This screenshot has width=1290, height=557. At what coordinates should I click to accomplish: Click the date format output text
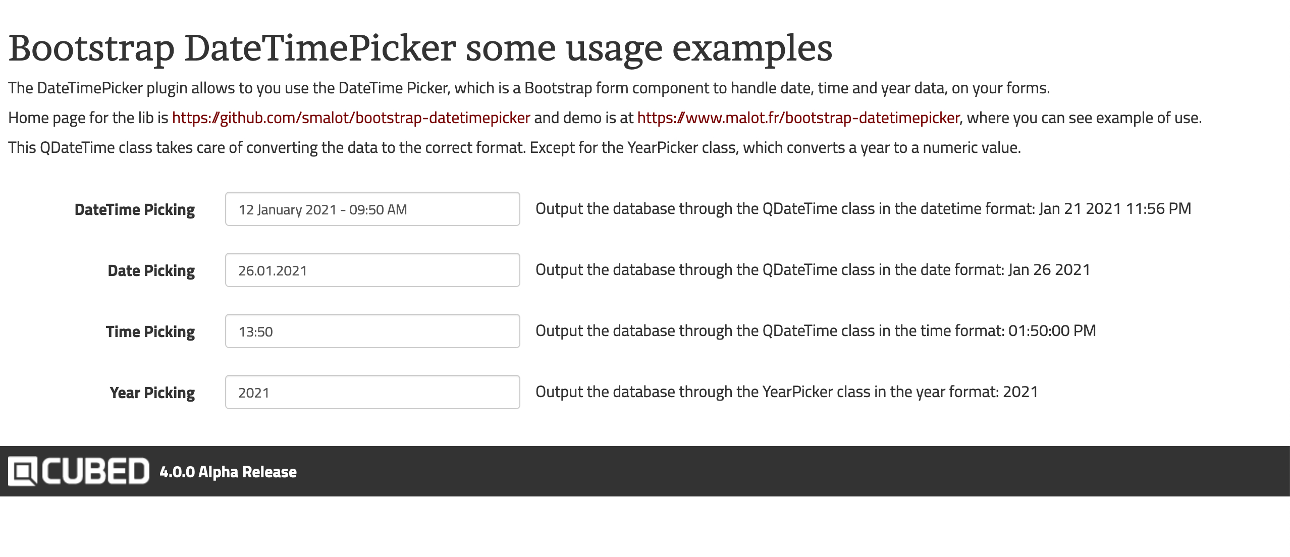click(x=813, y=270)
